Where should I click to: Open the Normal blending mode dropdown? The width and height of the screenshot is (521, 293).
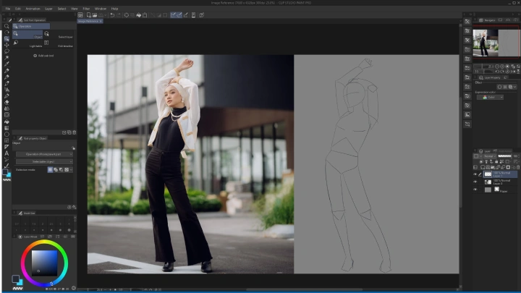pos(490,156)
